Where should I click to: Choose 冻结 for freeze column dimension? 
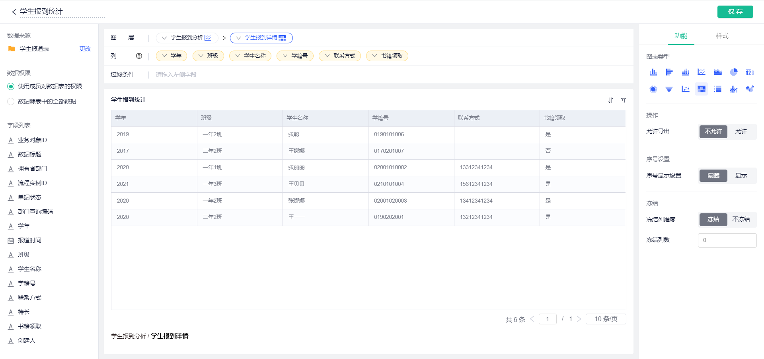713,219
